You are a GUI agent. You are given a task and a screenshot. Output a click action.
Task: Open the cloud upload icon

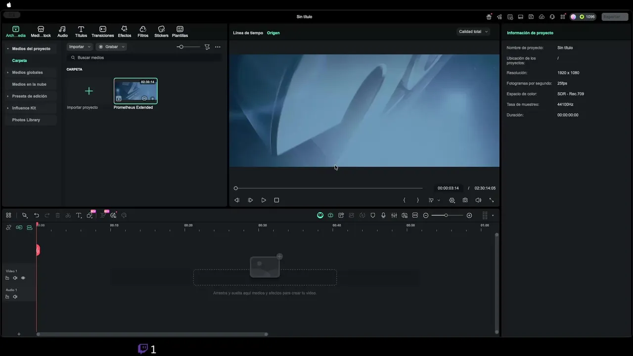[542, 17]
